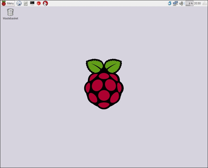Image resolution: width=208 pixels, height=168 pixels.
Task: Click the volume speaker icon
Action: pyautogui.click(x=182, y=3)
